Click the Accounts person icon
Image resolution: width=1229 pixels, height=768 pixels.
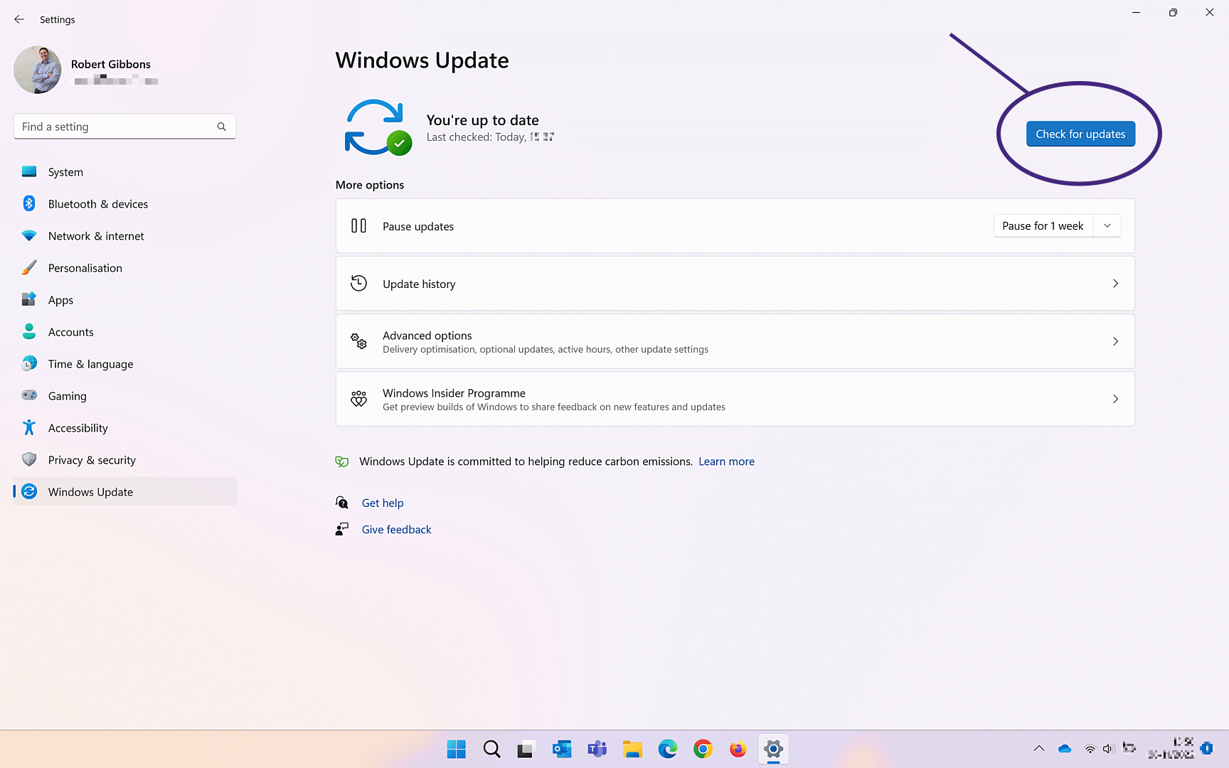point(28,331)
